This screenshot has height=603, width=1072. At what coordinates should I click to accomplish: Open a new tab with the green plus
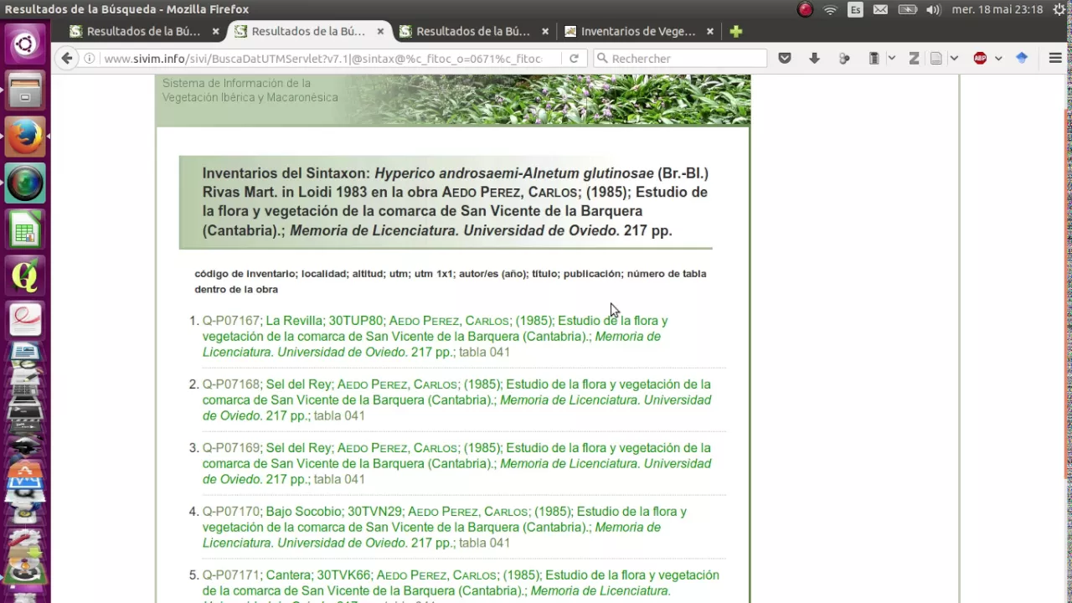point(735,31)
